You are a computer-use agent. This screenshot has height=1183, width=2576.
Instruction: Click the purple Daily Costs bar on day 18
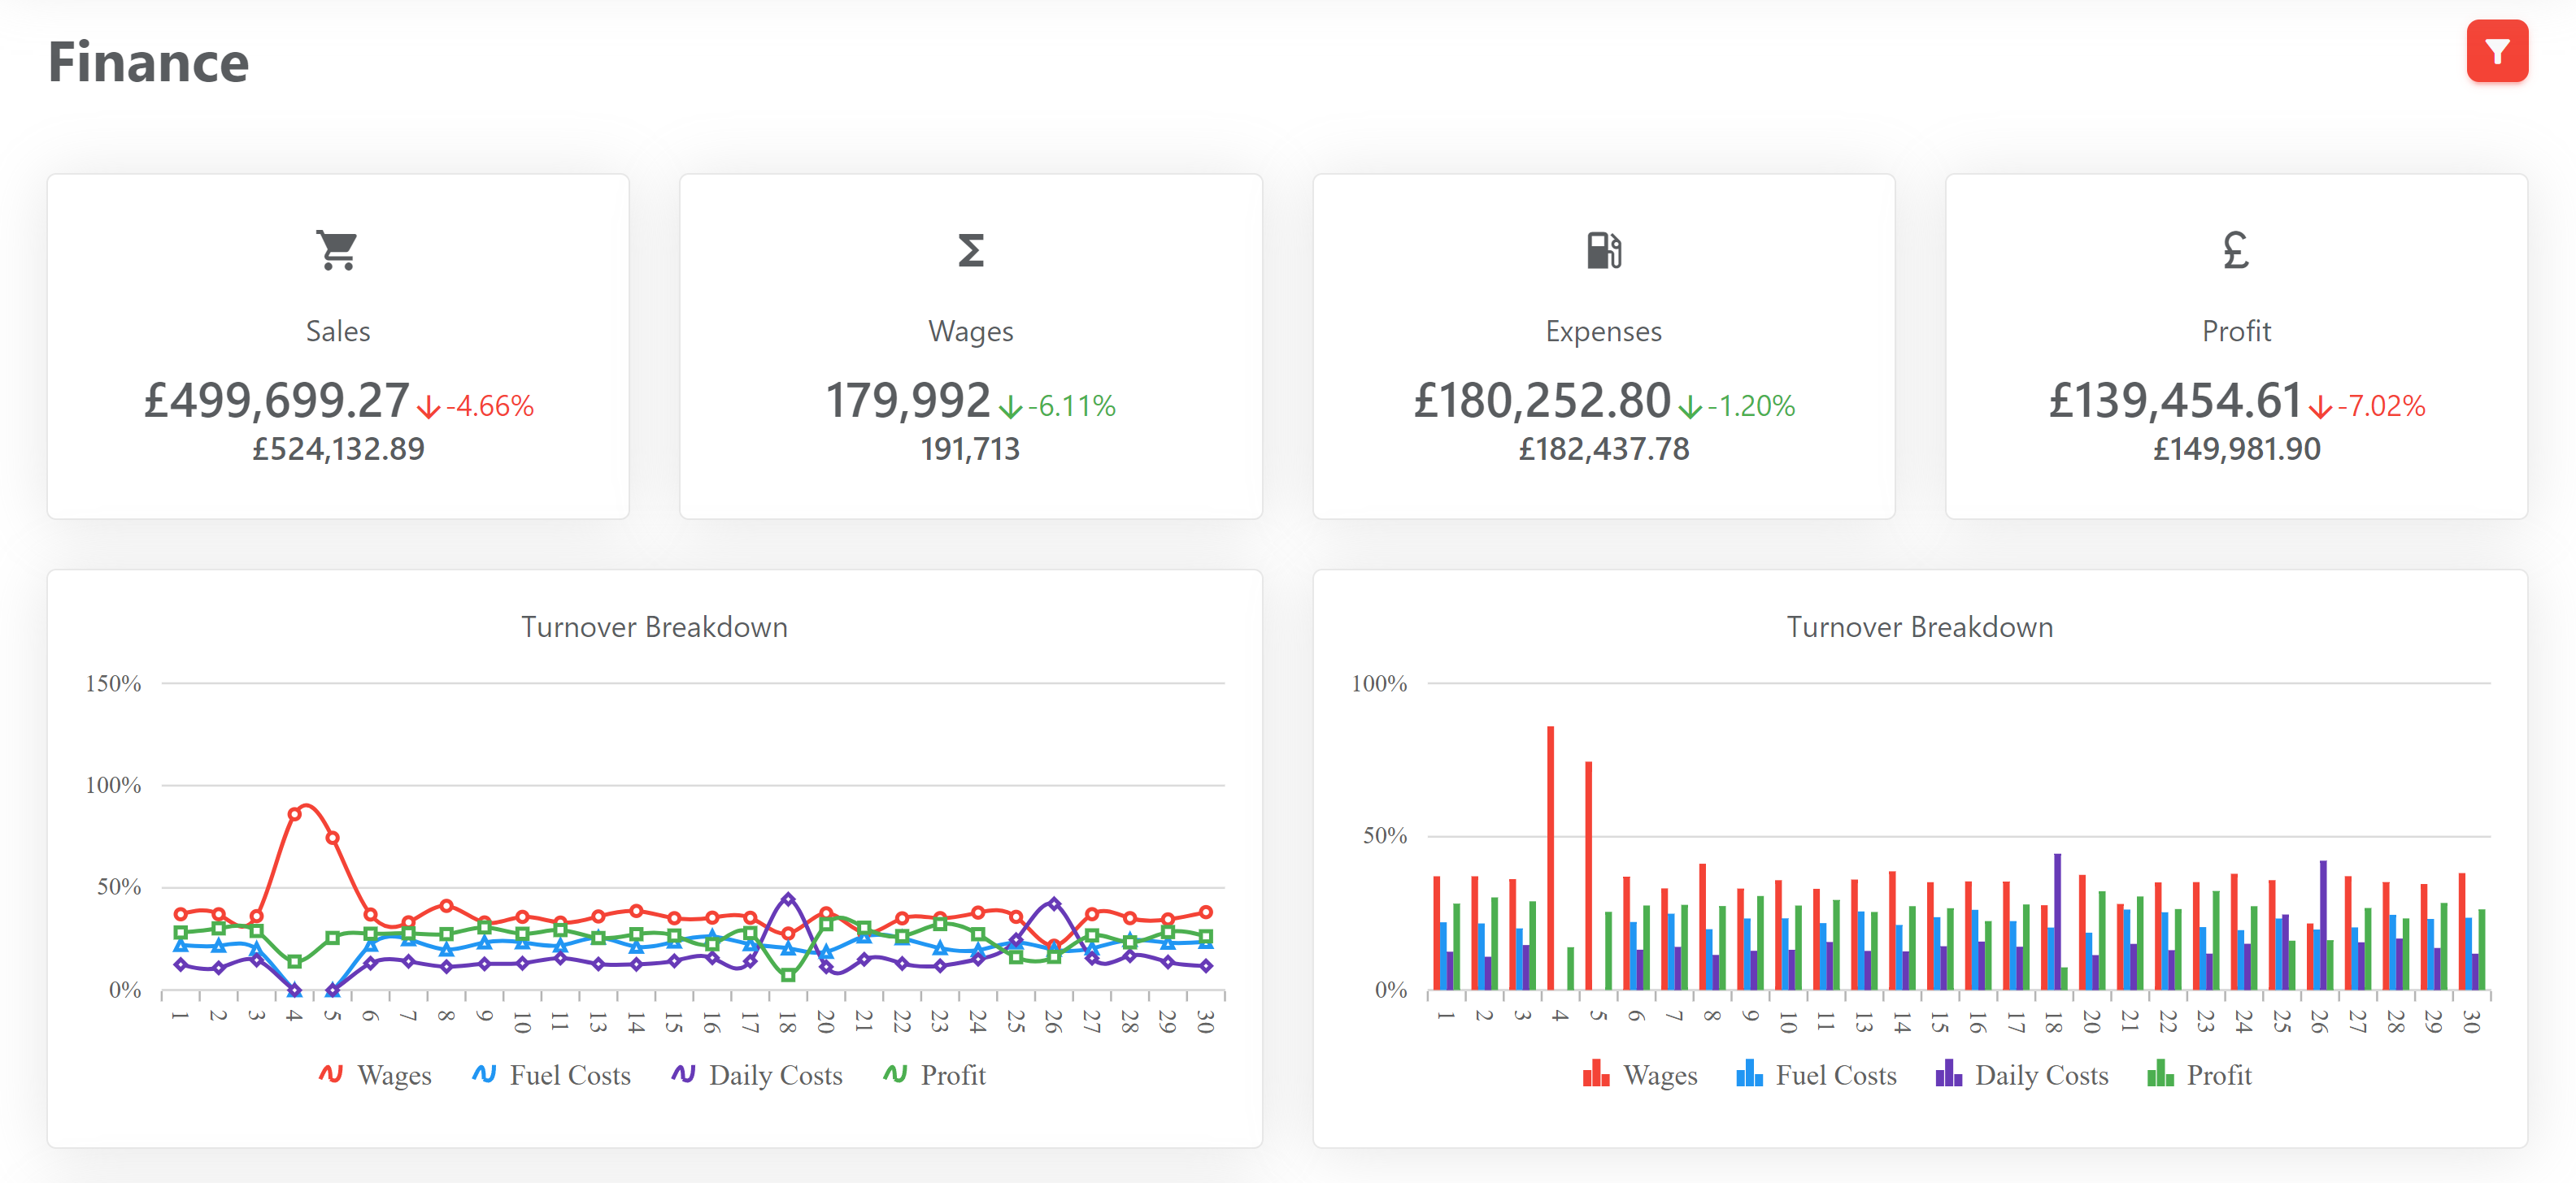tap(2057, 921)
